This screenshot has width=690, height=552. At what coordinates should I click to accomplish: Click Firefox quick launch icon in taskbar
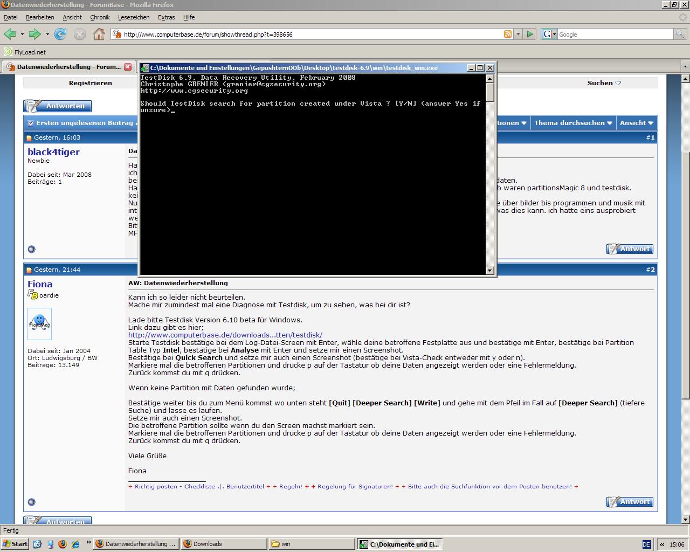coord(63,544)
